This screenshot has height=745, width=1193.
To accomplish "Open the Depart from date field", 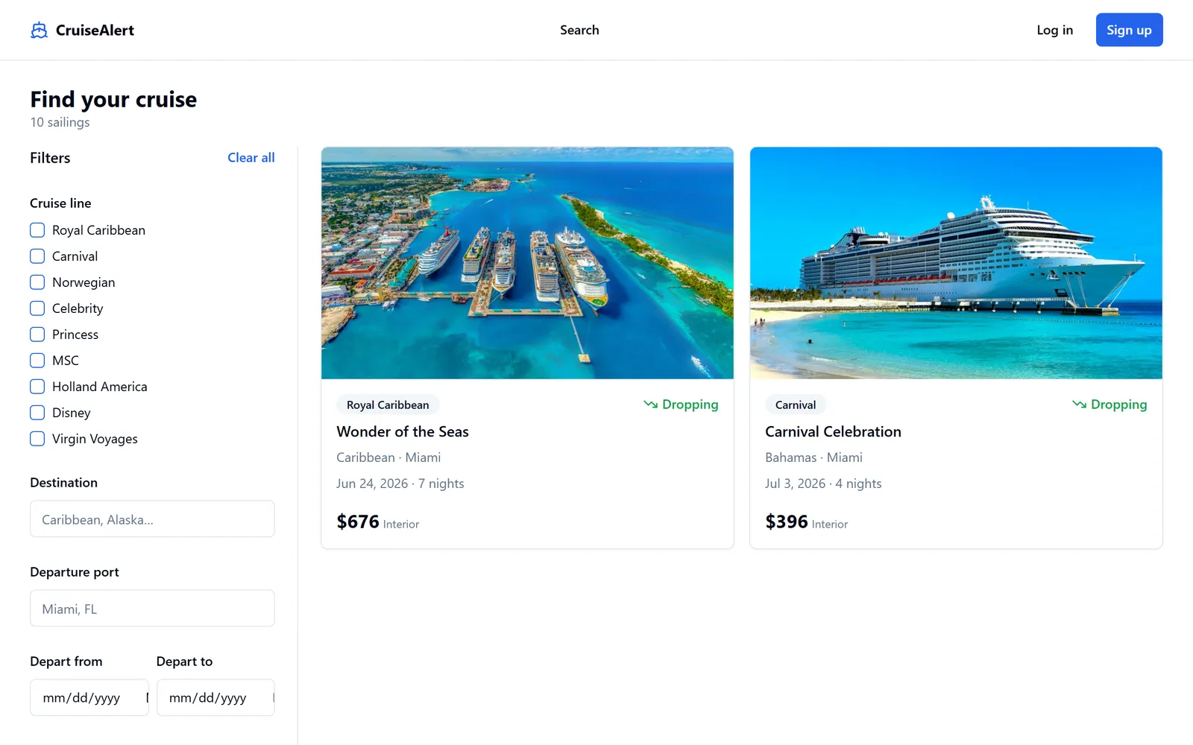I will (x=89, y=697).
